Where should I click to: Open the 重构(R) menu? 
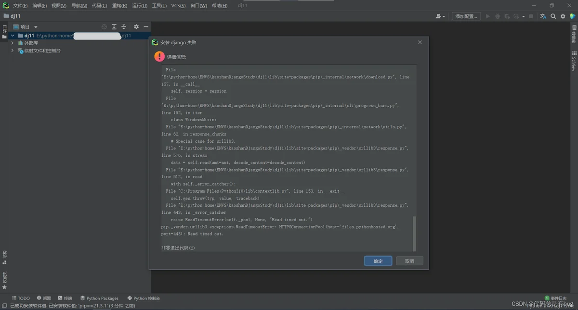[119, 6]
